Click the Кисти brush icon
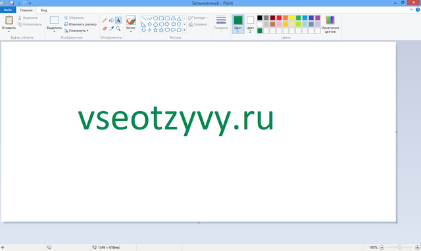Screen dimensions: 421x251 [131, 20]
